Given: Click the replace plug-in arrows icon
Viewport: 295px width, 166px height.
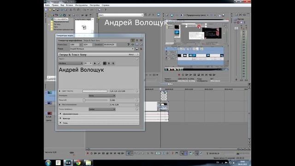Looking at the screenshot, I should [x=133, y=45].
